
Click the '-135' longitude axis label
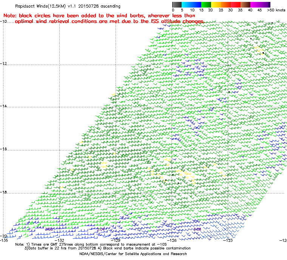point(4,240)
